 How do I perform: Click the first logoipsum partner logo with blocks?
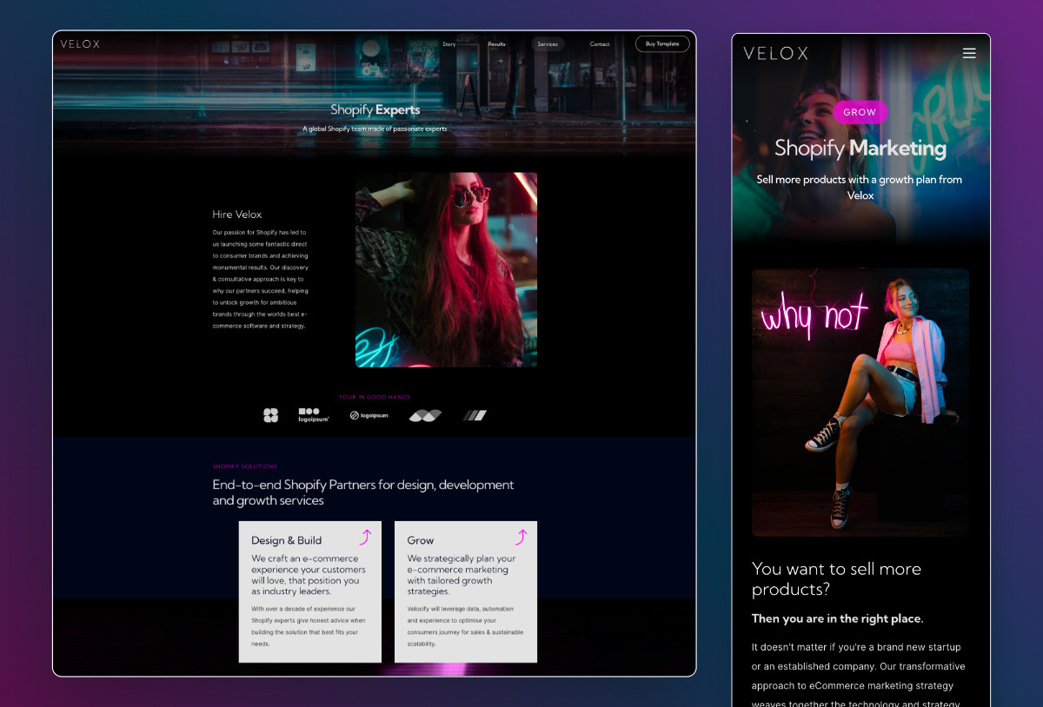click(314, 415)
